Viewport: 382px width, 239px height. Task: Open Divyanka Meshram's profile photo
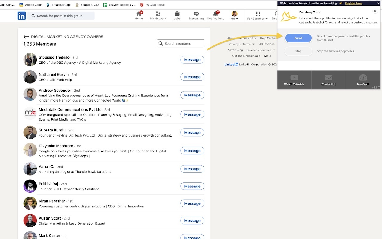[x=30, y=150]
